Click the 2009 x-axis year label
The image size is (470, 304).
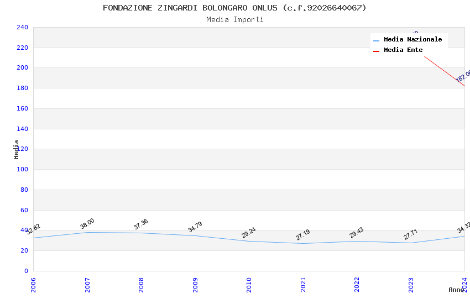point(195,285)
